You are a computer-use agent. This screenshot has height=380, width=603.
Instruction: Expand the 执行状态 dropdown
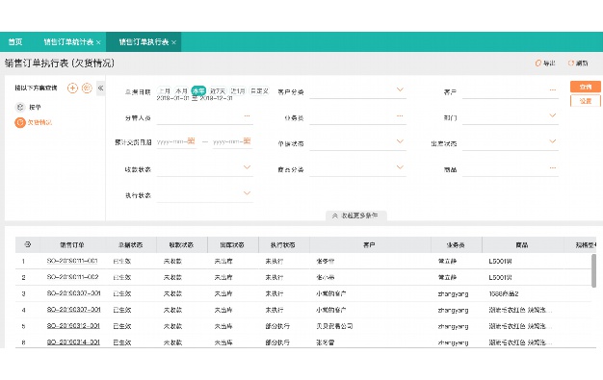[x=247, y=192]
